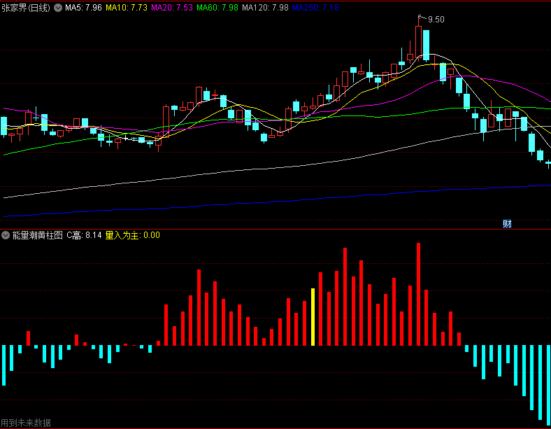The image size is (551, 429).
Task: Select the 张家界(日线) chart title
Action: tap(26, 8)
